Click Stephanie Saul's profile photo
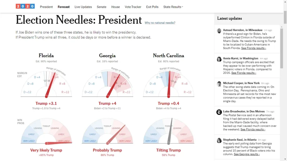Screen dimensions: 287x161 click(219, 140)
